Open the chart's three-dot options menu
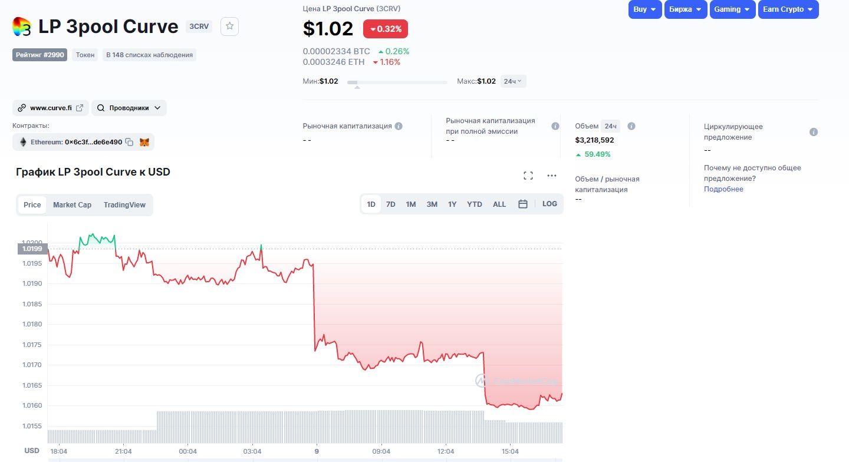The height and width of the screenshot is (469, 849). [552, 176]
